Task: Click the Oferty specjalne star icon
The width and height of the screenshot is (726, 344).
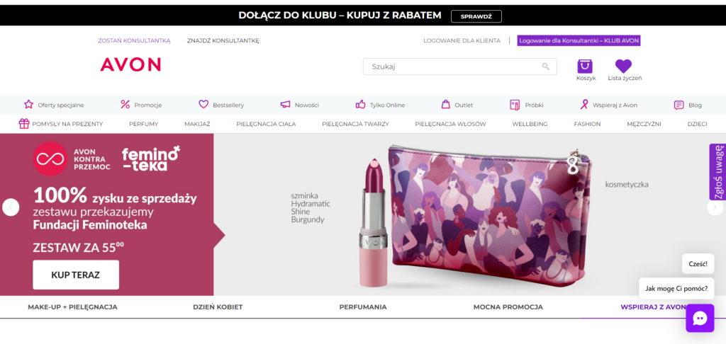Action: coord(28,104)
